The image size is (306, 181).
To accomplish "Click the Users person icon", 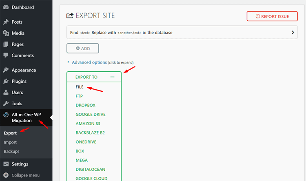I will (6, 93).
